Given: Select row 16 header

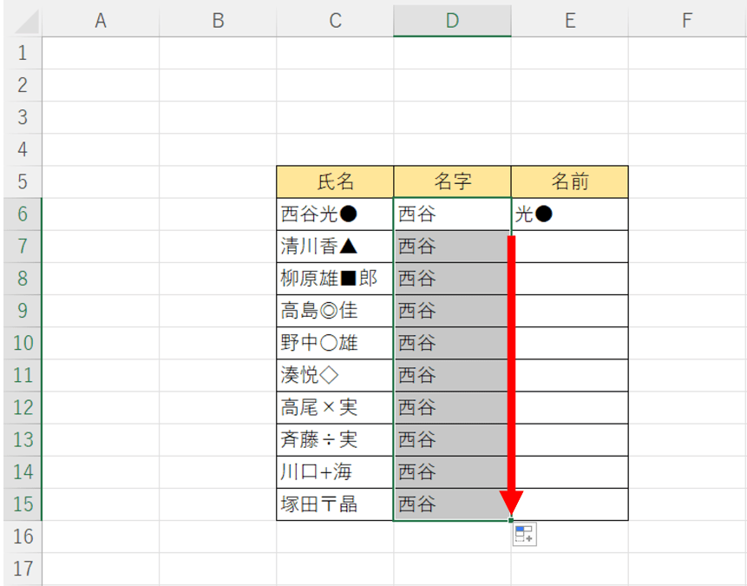Looking at the screenshot, I should 23,537.
